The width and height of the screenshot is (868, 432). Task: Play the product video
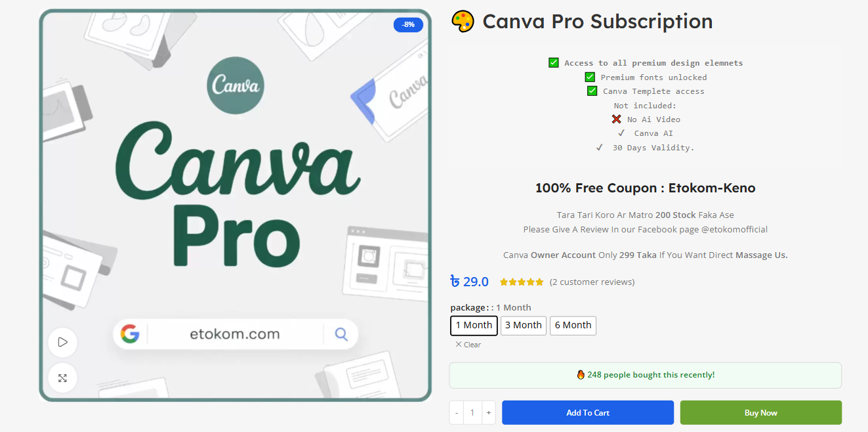coord(62,342)
